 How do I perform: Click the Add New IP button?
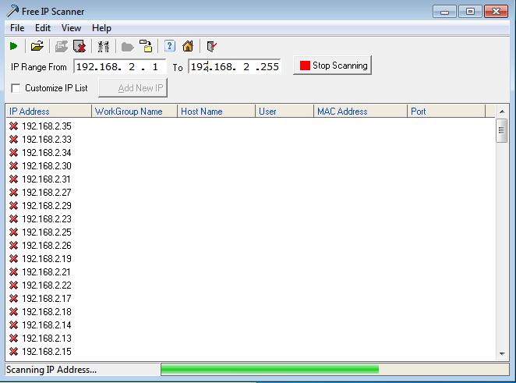(x=133, y=88)
